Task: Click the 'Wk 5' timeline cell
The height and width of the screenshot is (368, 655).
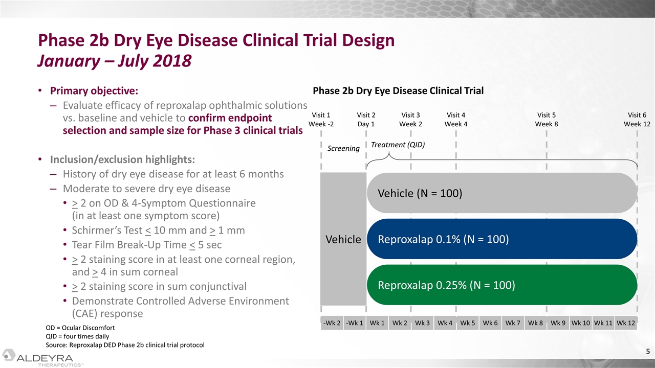Action: click(468, 323)
